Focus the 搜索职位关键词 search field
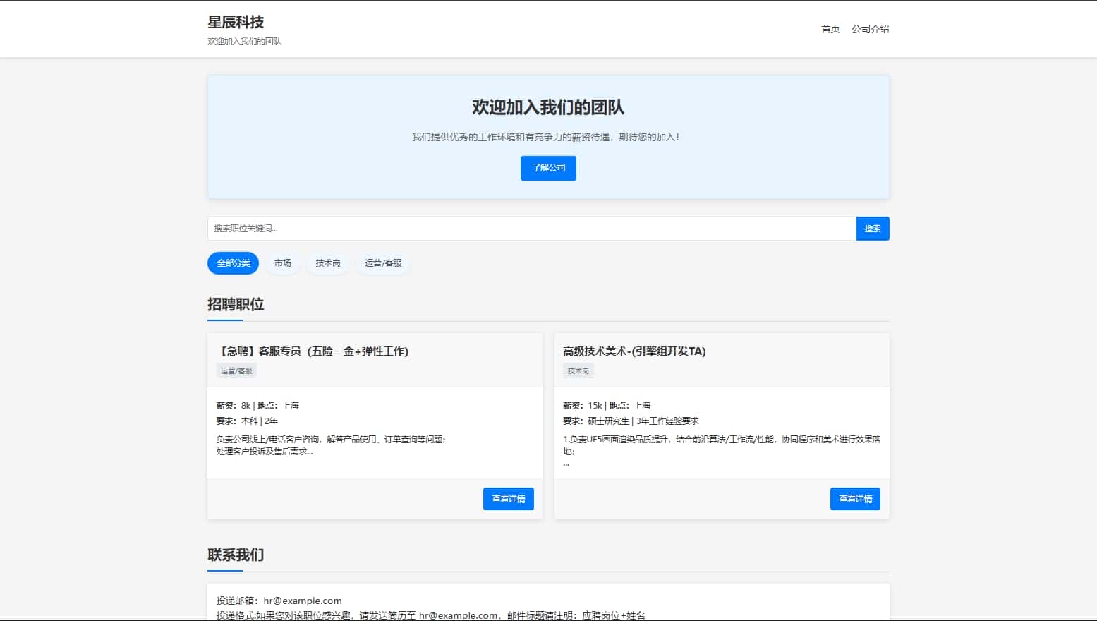1097x621 pixels. tap(531, 229)
